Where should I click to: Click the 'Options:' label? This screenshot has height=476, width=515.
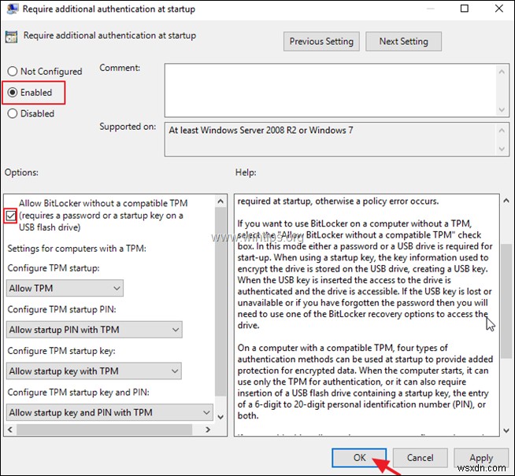click(21, 172)
